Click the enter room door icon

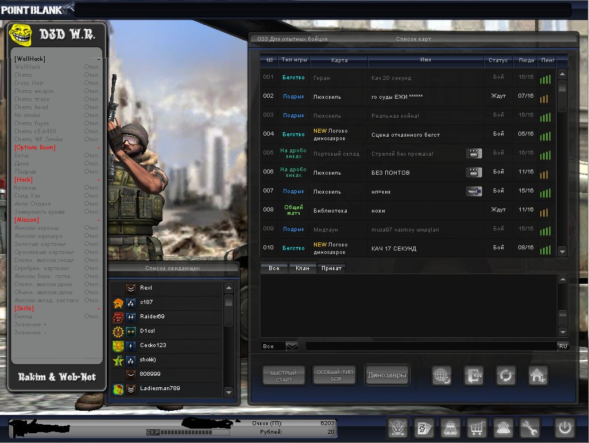[474, 375]
